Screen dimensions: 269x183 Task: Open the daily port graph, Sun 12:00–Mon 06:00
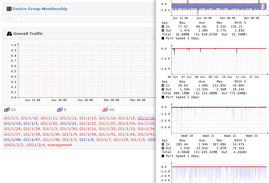tap(214, 10)
